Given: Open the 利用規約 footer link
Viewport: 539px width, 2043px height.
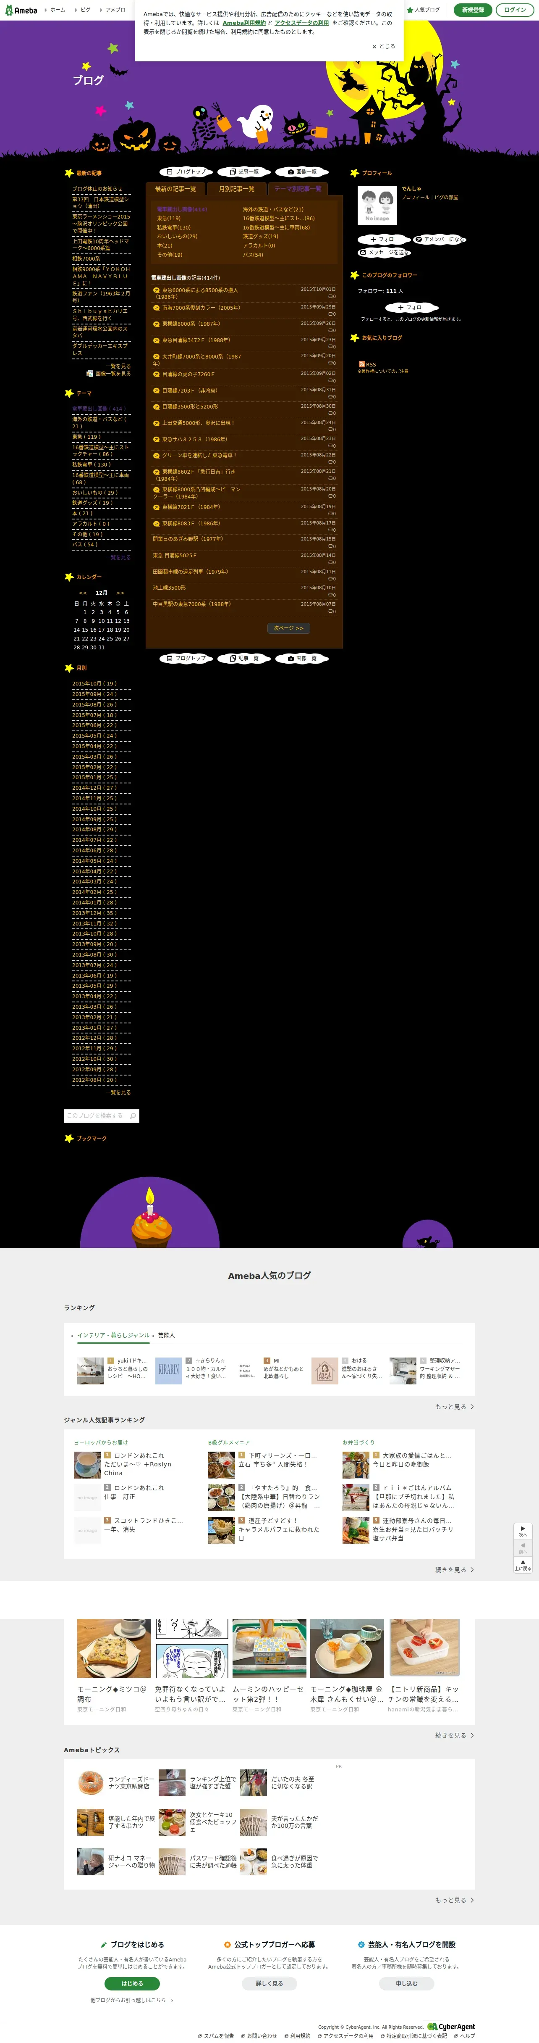Looking at the screenshot, I should click(297, 2036).
